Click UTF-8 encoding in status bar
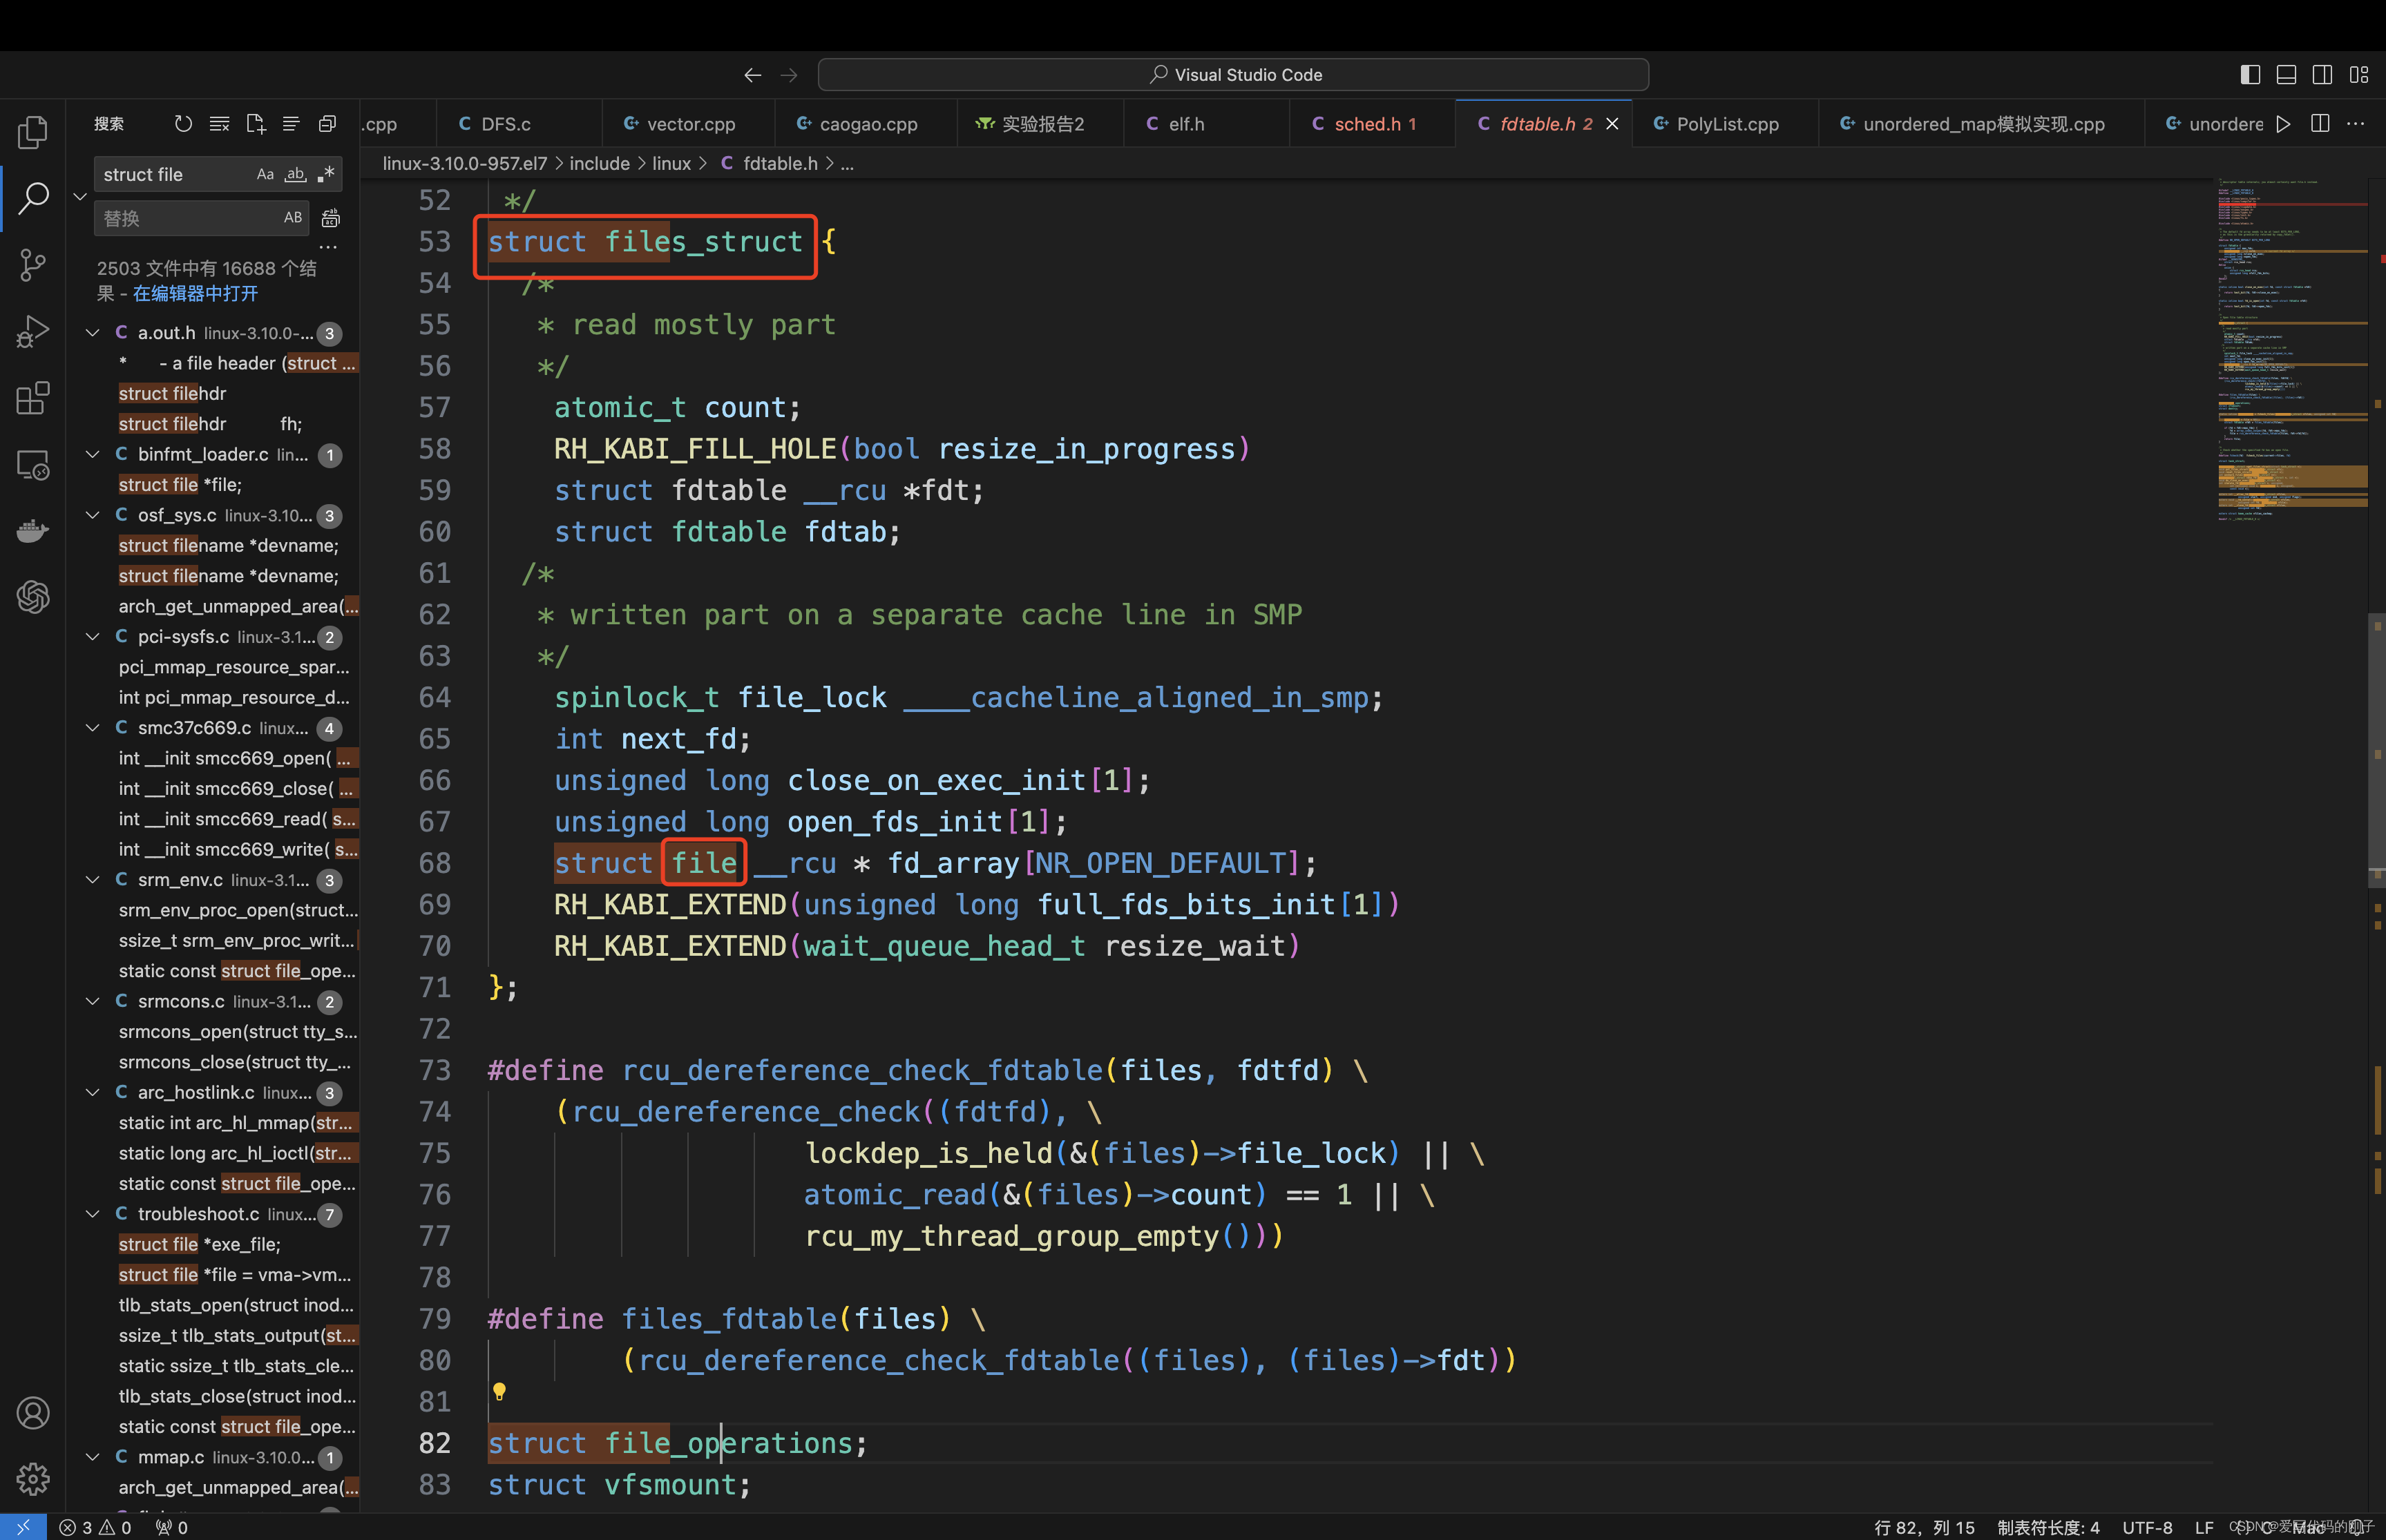This screenshot has height=1540, width=2386. (x=2147, y=1527)
